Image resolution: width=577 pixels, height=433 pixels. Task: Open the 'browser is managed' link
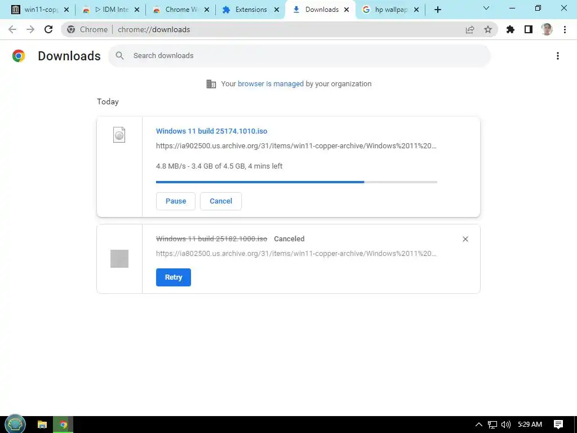[270, 84]
